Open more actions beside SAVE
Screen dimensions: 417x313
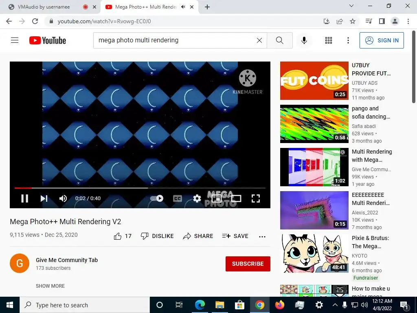[262, 236]
